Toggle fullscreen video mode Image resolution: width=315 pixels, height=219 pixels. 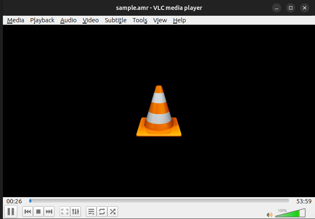[x=65, y=212]
